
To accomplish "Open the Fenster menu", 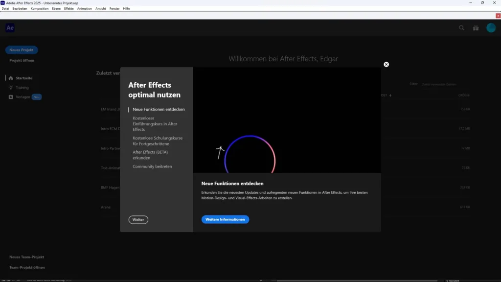I will (114, 9).
